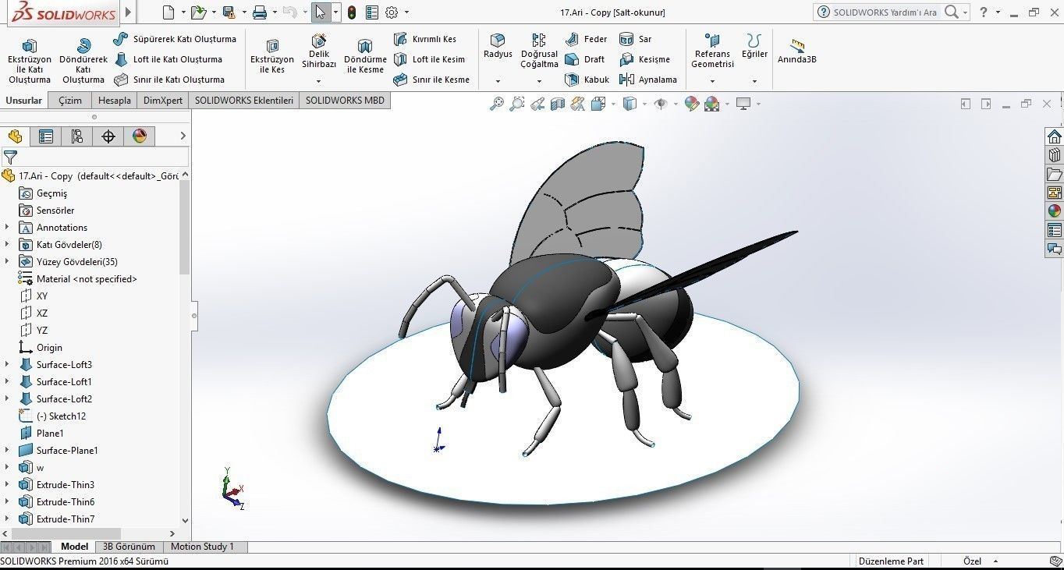Click the zoom to fit magnifier icon
Screen dimensions: 1064x570
pos(496,104)
